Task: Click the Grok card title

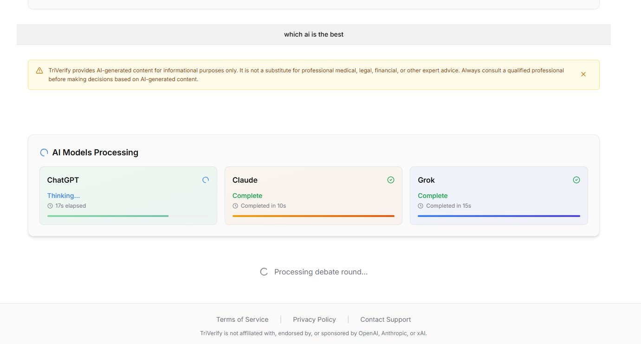Action: tap(426, 180)
